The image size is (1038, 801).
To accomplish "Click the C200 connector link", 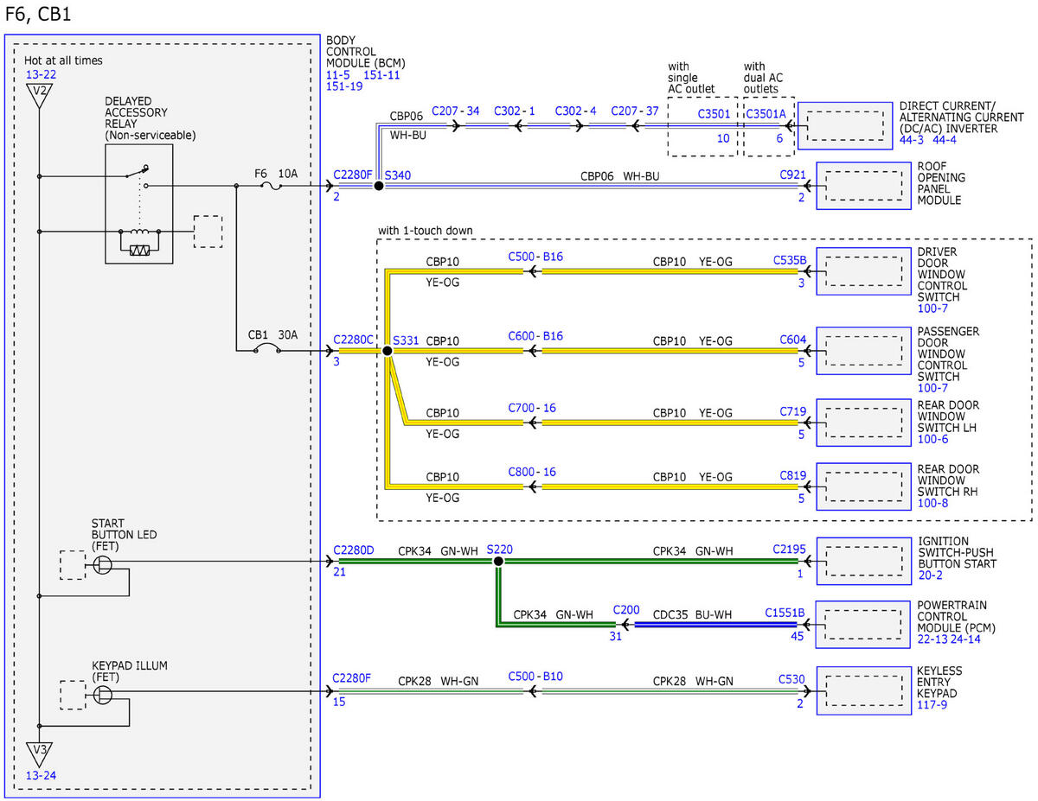I will (626, 610).
